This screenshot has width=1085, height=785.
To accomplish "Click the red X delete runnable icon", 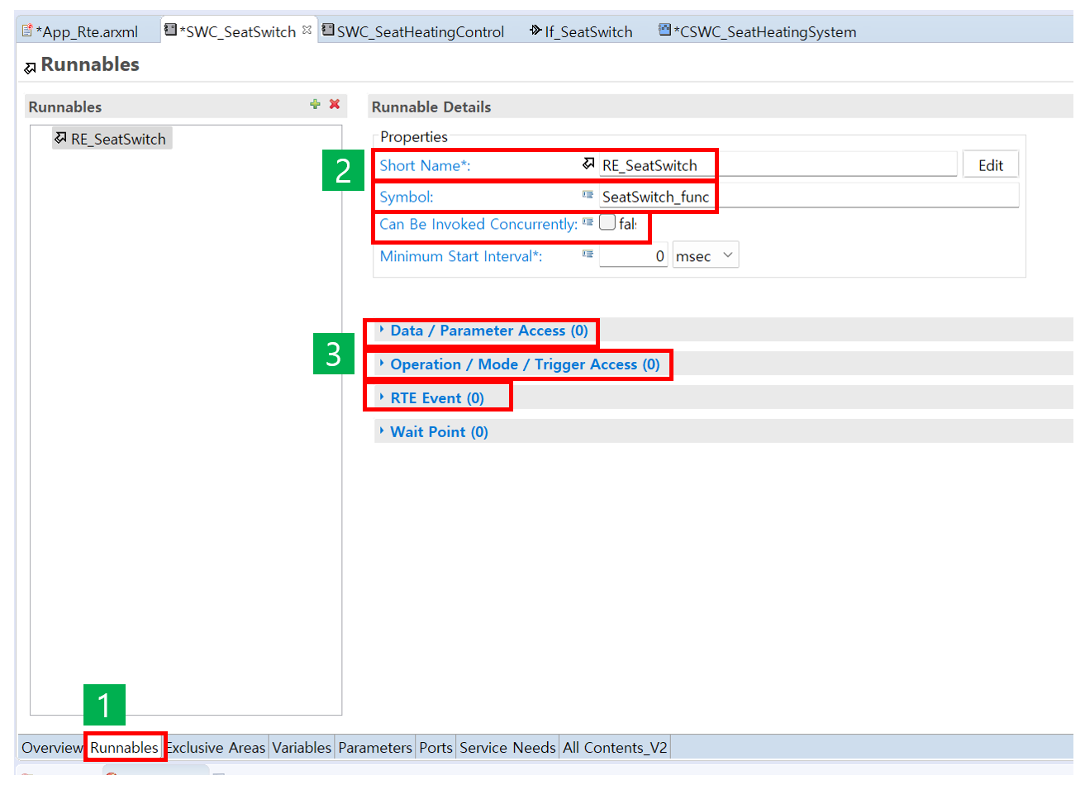I will click(x=335, y=104).
